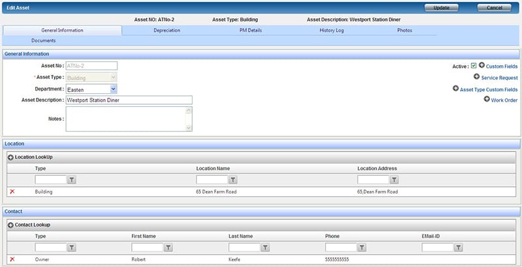Click the filter icon for contact Phone
This screenshot has width=522, height=267.
[361, 247]
